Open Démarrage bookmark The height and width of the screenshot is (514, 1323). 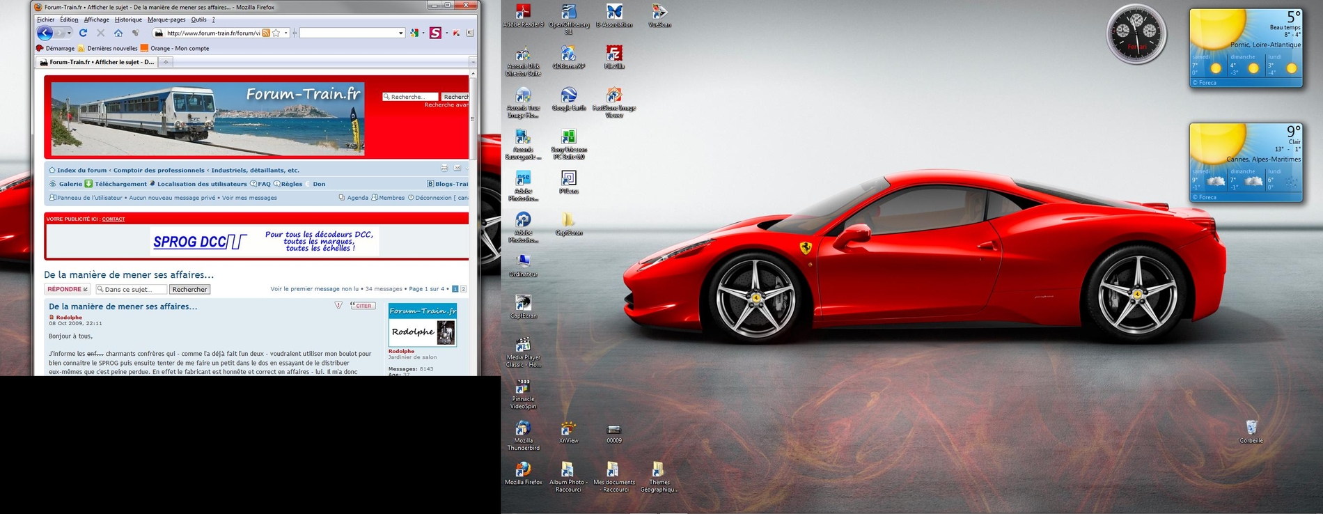tap(55, 48)
